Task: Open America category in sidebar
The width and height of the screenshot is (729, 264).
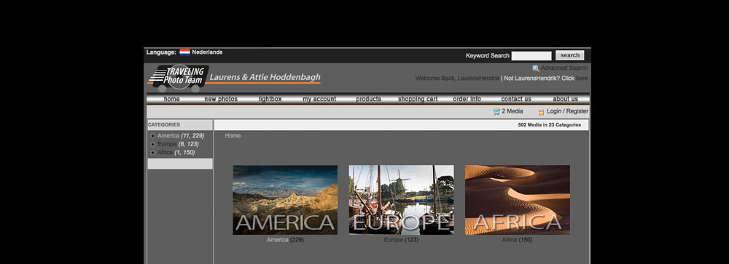Action: point(168,136)
